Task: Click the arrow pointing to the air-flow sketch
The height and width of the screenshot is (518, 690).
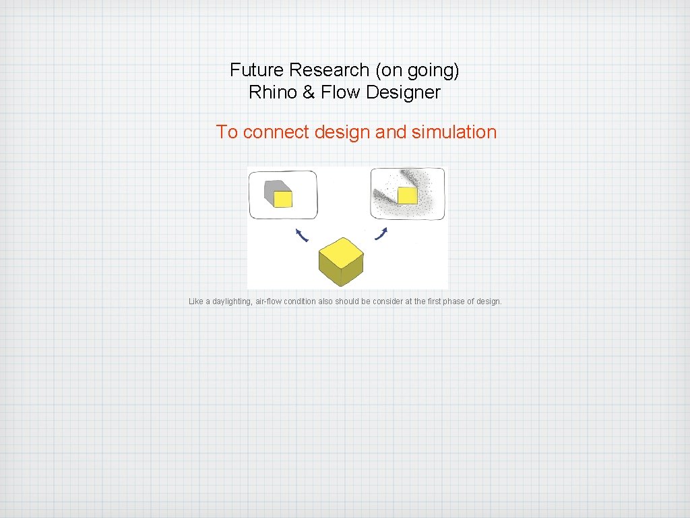Action: pos(381,234)
